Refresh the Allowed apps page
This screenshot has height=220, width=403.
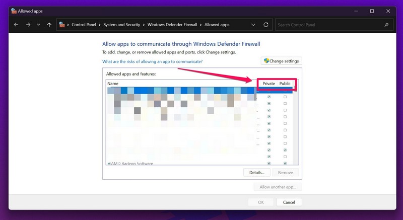(266, 24)
